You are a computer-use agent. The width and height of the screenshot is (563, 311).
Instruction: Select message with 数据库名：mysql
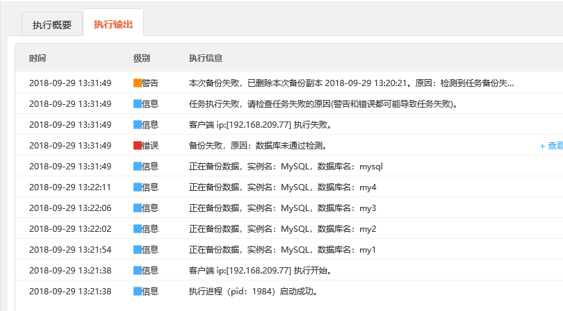click(286, 167)
